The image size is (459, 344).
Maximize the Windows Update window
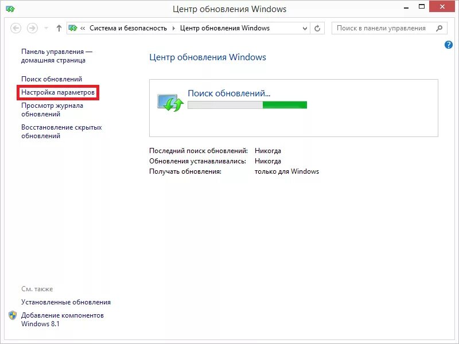pyautogui.click(x=422, y=7)
